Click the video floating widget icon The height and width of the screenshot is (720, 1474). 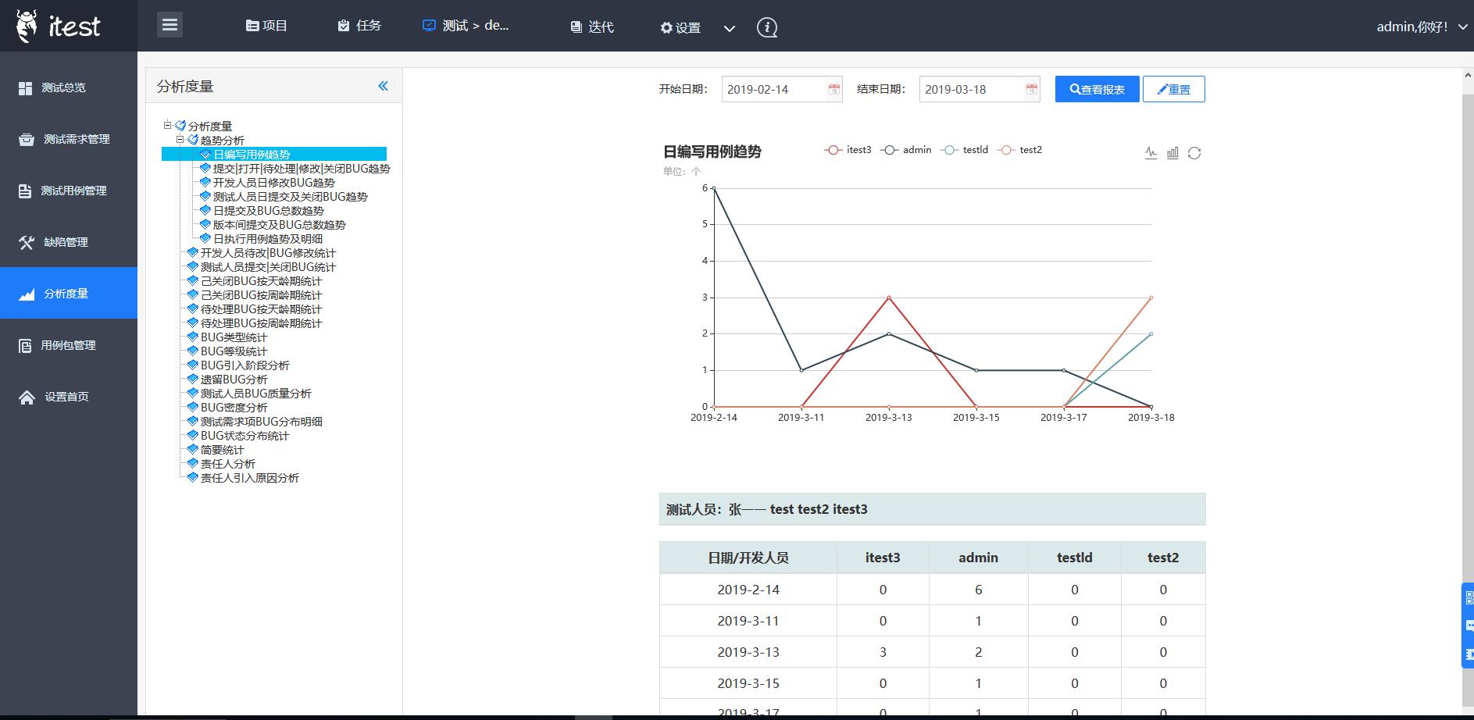(x=1469, y=654)
